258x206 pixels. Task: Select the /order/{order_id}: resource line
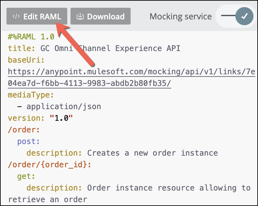pos(50,164)
